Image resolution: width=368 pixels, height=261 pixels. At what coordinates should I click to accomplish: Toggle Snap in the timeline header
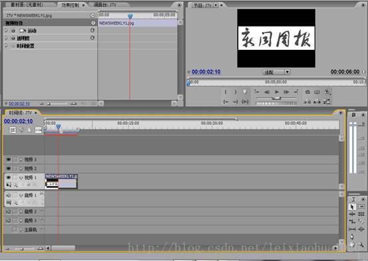click(13, 130)
